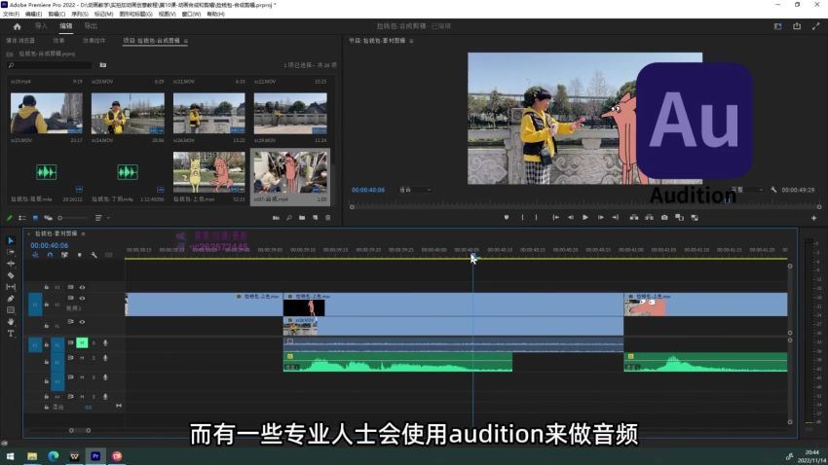Open 文件(F) menu

(x=11, y=15)
